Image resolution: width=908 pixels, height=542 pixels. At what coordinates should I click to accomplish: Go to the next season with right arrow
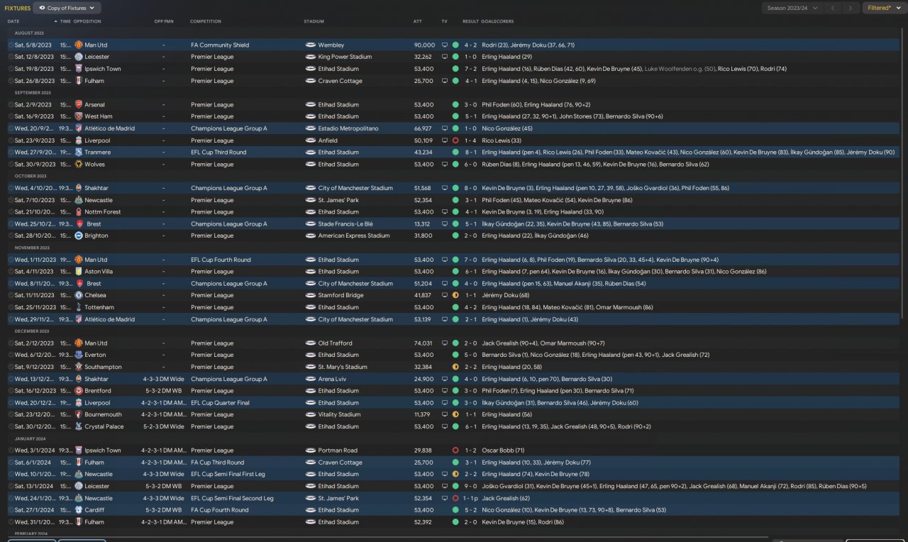point(851,8)
